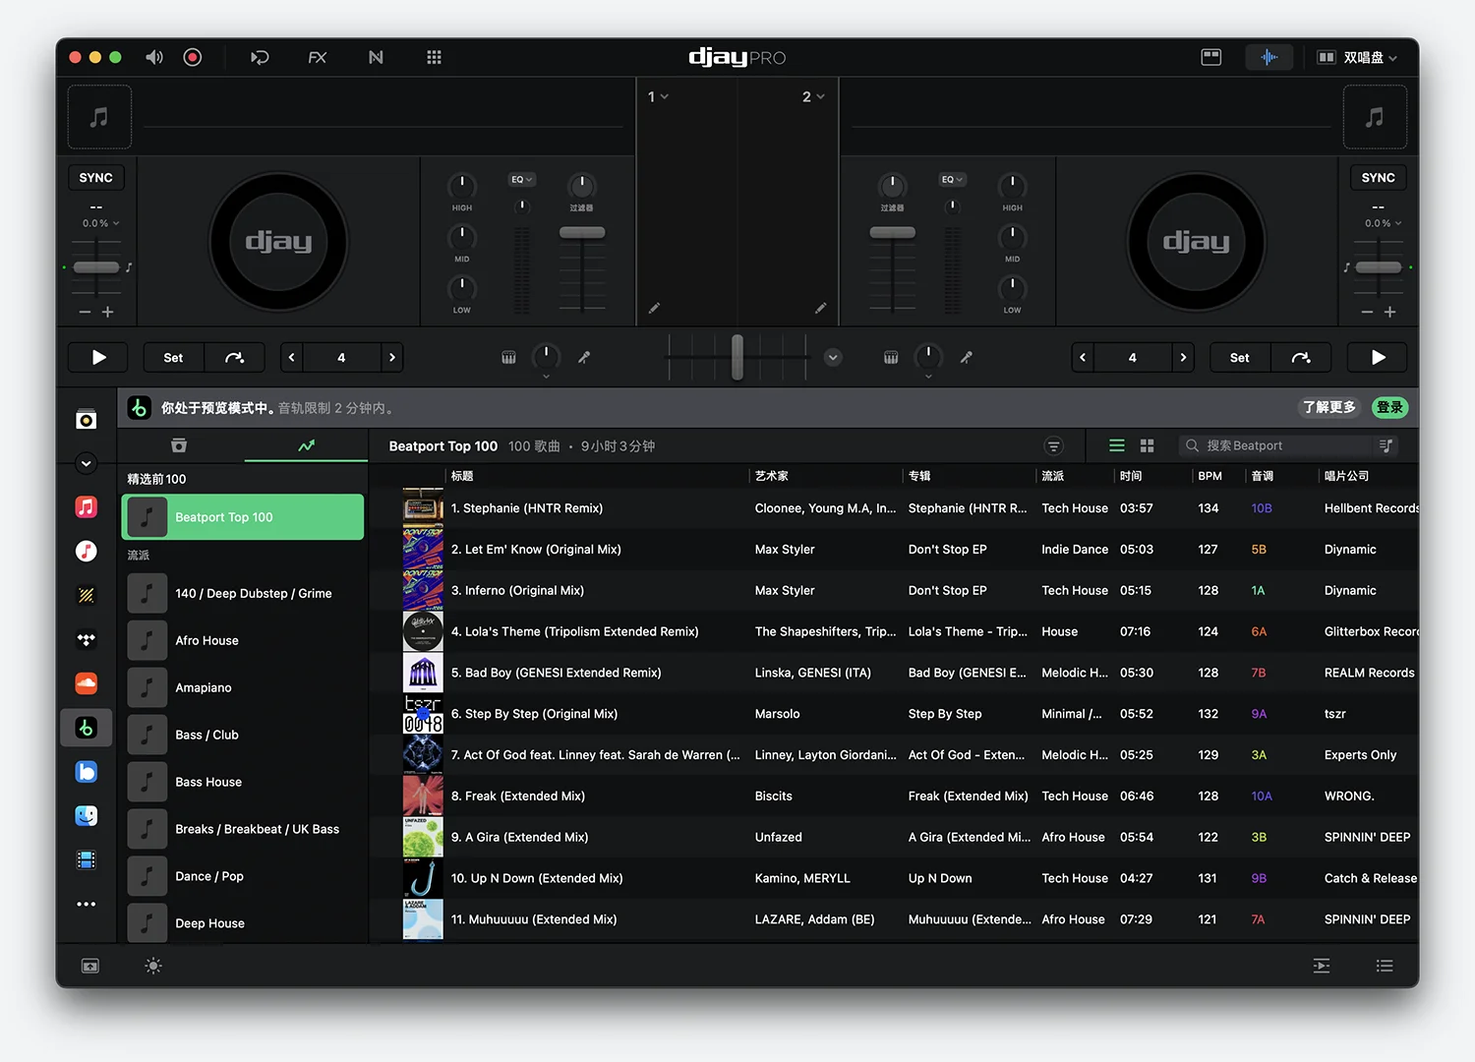Image resolution: width=1475 pixels, height=1062 pixels.
Task: Click the 登录 login button
Action: click(1389, 407)
